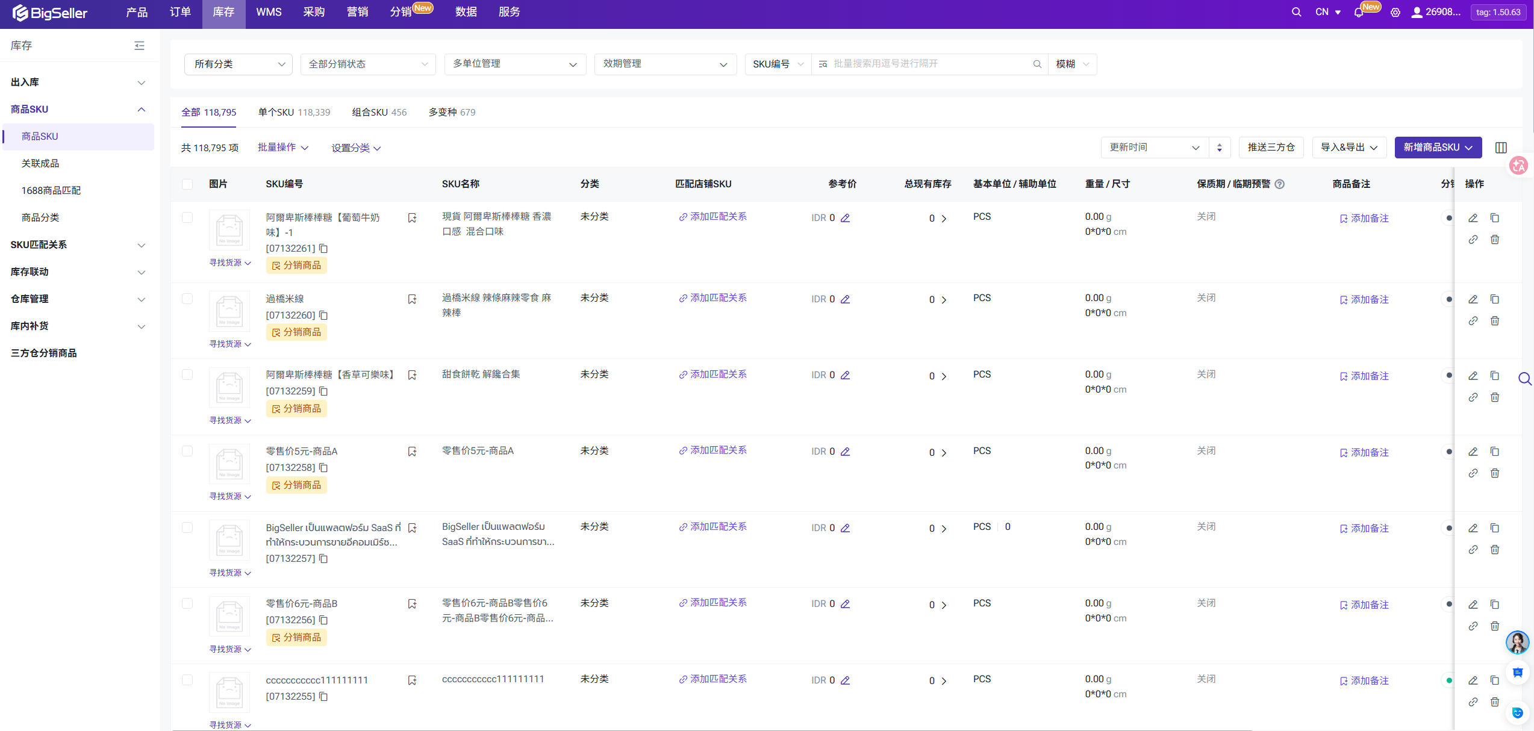Expand the 批量操作 bulk actions dropdown
The height and width of the screenshot is (731, 1534).
pyautogui.click(x=283, y=148)
